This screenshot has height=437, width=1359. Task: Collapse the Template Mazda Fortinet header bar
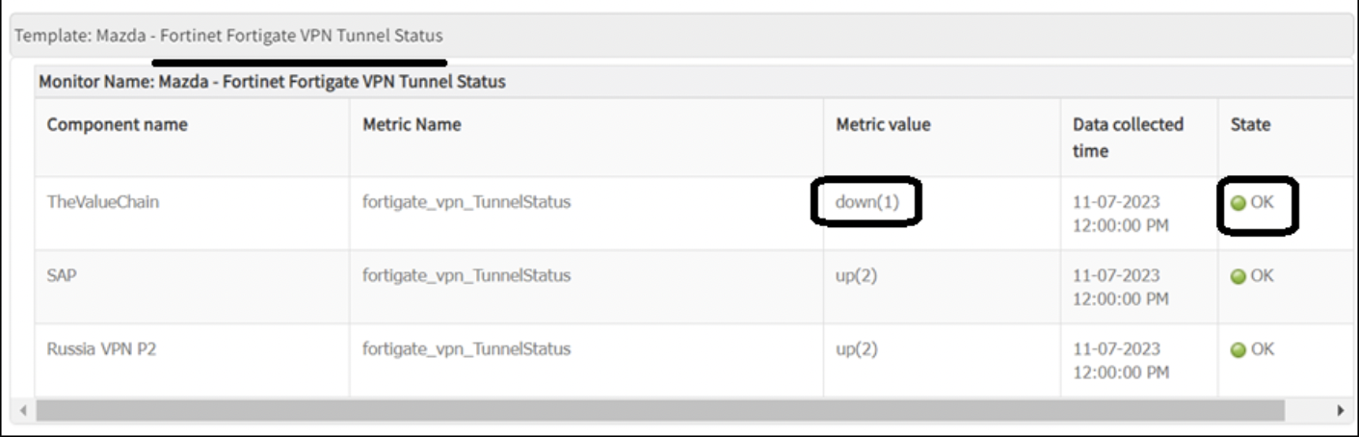(228, 36)
